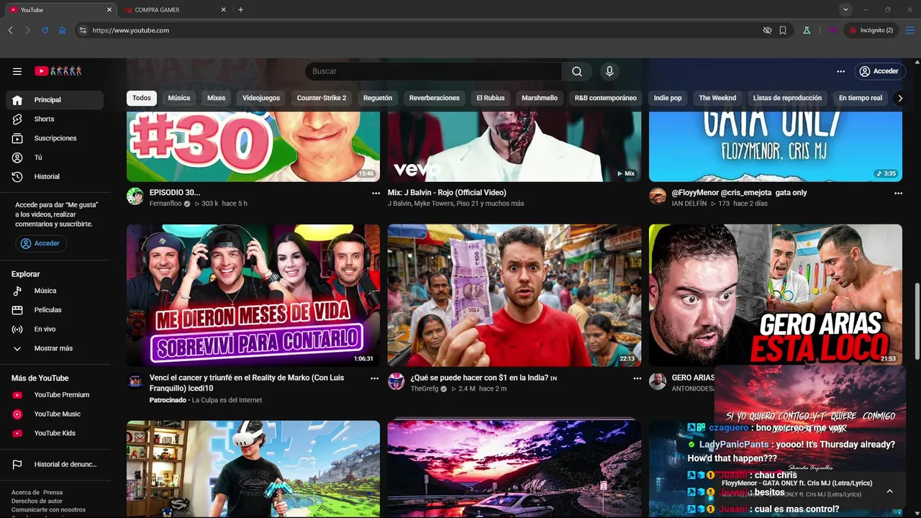The image size is (921, 518).
Task: Reload the page with browser refresh icon
Action: tap(45, 30)
